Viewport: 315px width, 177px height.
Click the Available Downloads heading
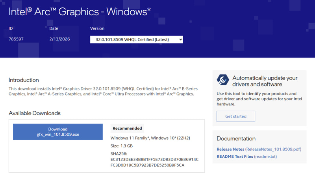click(x=35, y=113)
